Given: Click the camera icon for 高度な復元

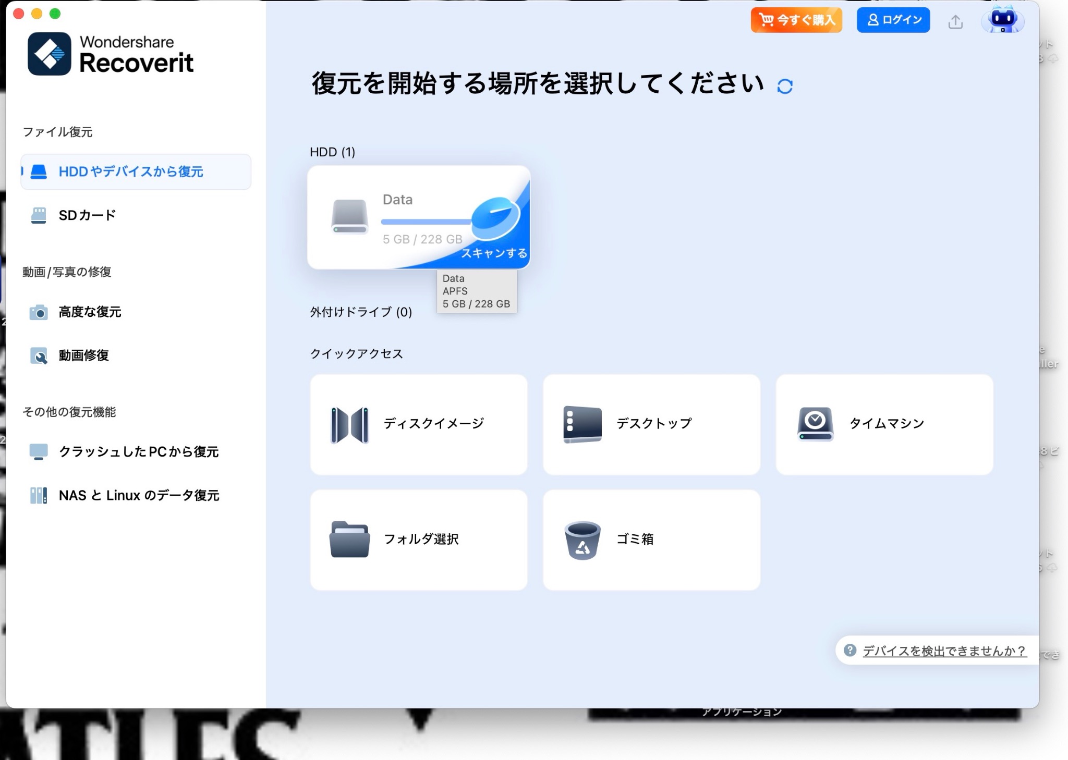Looking at the screenshot, I should [39, 312].
